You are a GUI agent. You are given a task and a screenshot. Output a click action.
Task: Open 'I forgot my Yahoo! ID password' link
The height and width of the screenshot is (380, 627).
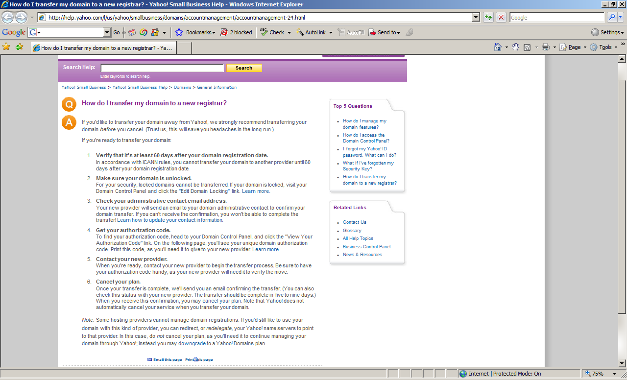(369, 152)
